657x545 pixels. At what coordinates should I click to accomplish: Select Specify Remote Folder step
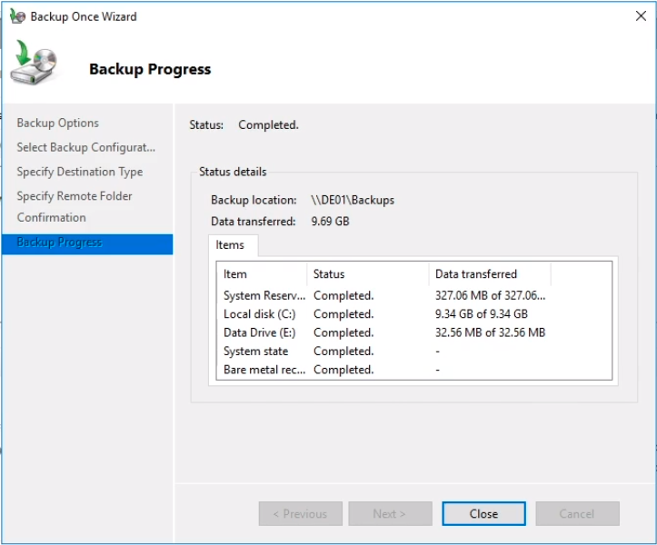[x=75, y=196]
